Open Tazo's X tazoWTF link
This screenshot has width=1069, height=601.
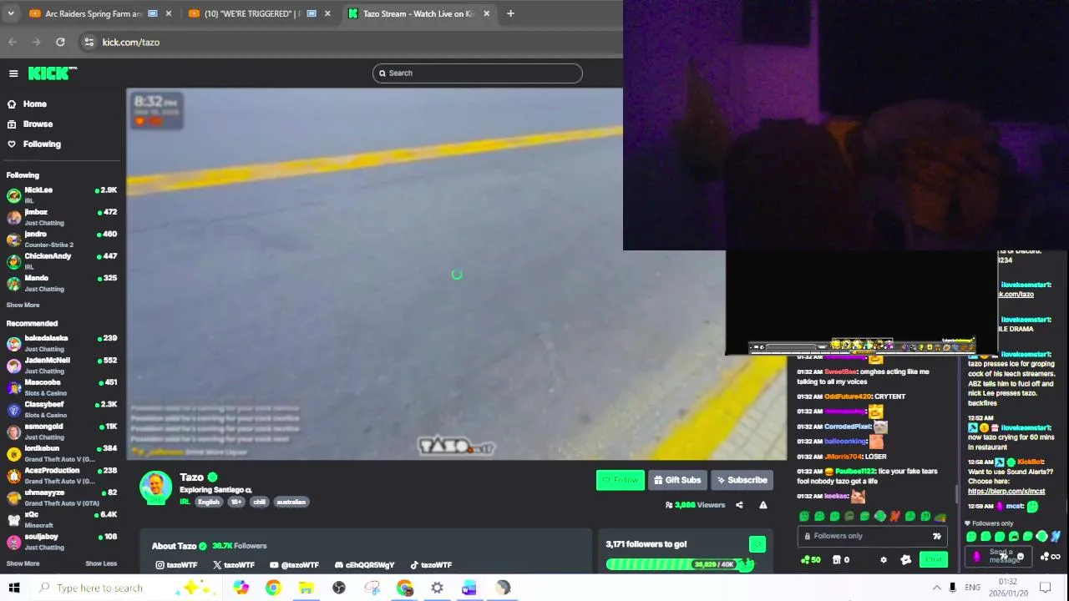(x=233, y=565)
